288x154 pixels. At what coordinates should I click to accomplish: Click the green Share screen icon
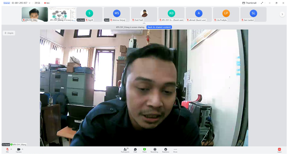pyautogui.click(x=145, y=149)
